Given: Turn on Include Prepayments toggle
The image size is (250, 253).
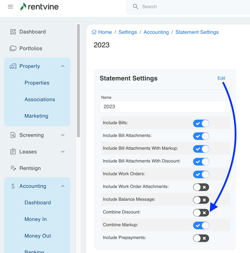Looking at the screenshot, I should coord(201,238).
